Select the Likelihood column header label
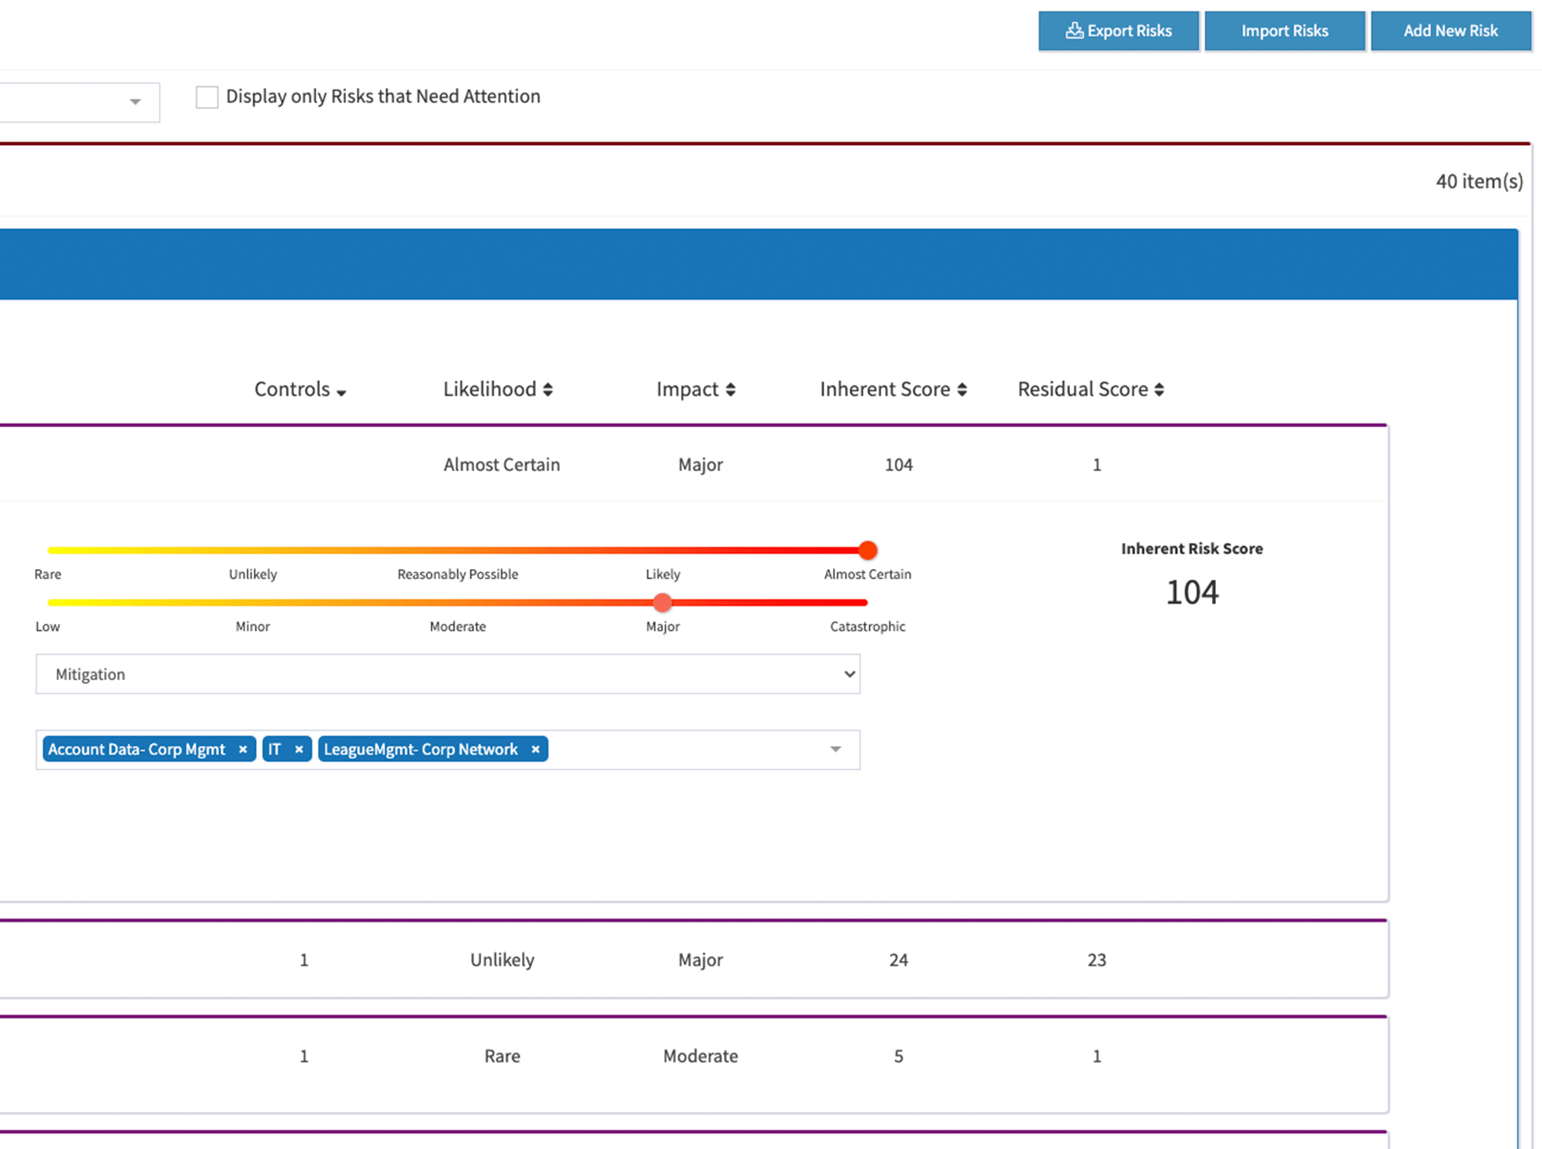 click(x=490, y=389)
